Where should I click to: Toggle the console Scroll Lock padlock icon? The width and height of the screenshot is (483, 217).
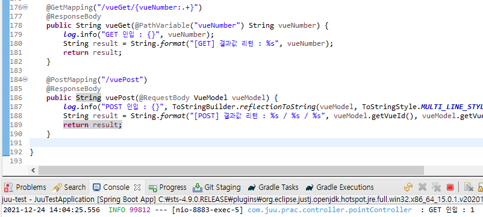point(480,187)
